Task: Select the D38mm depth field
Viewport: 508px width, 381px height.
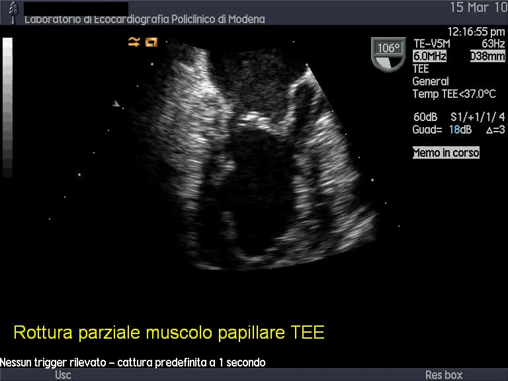Action: [487, 56]
